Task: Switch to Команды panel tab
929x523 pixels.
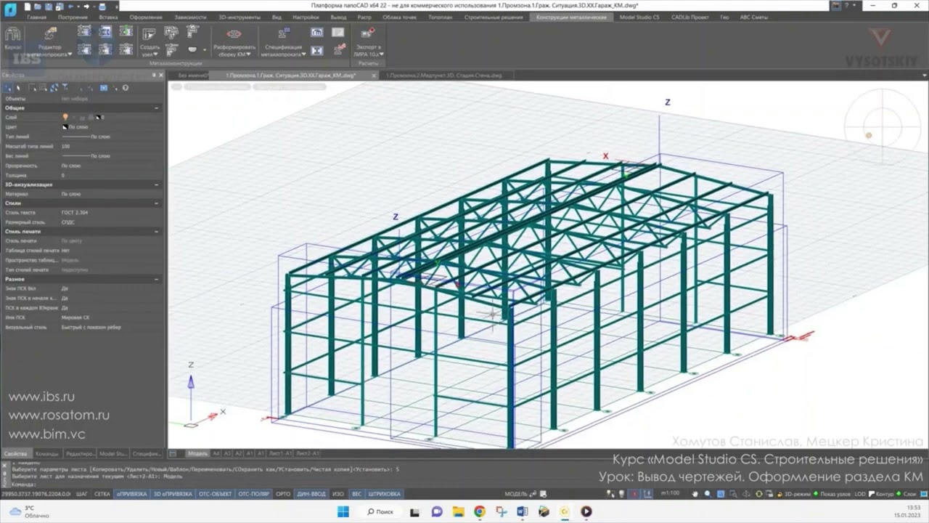Action: [47, 453]
